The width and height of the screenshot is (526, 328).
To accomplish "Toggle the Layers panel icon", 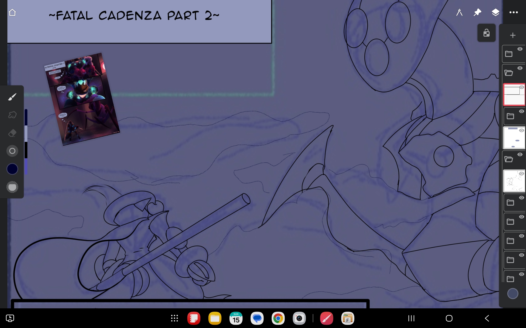I will click(495, 13).
